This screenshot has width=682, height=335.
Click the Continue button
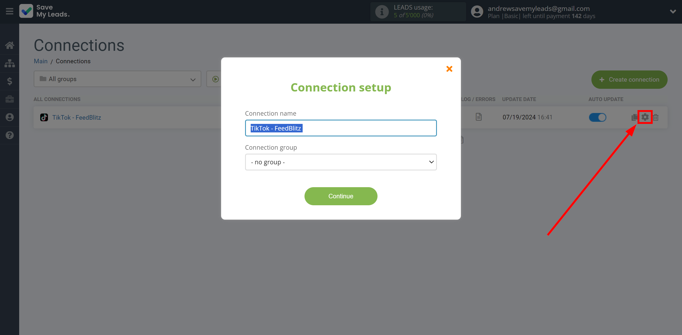tap(340, 196)
